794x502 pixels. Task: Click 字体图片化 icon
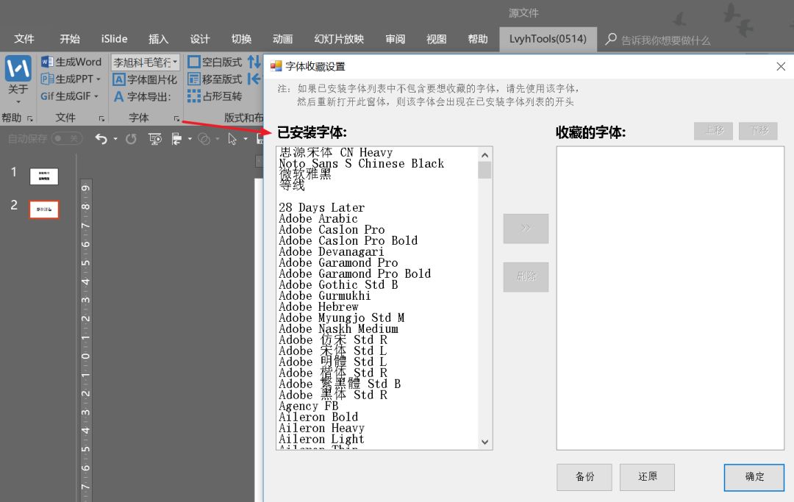[118, 79]
